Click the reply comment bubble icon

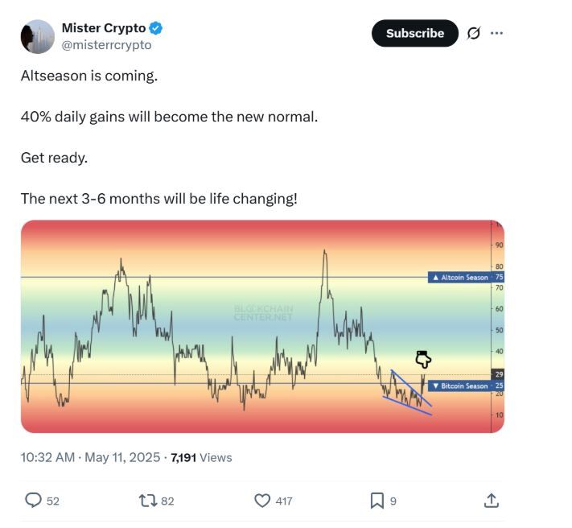[x=33, y=501]
